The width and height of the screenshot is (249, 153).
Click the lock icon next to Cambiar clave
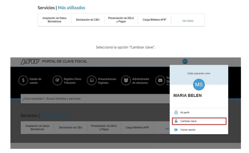tap(176, 121)
